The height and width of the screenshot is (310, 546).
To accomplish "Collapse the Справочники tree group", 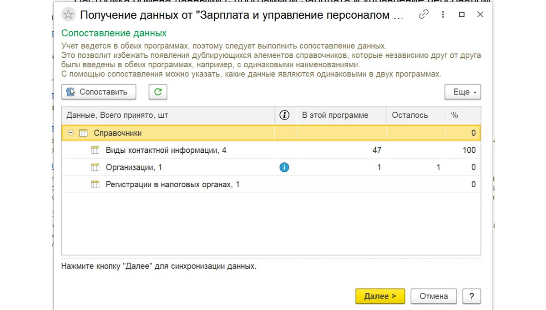I will point(71,133).
